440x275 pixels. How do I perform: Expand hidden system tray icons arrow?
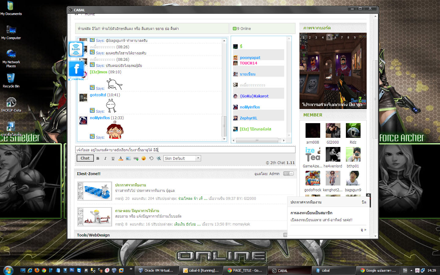(x=411, y=270)
